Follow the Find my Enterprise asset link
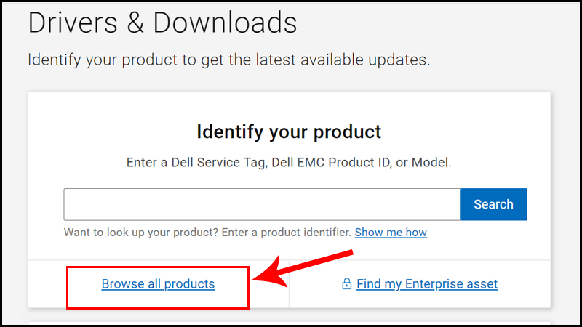Screen dimensions: 582x327 pos(426,284)
